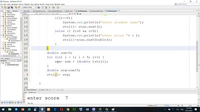Viewport: 200px width, 112px height.
Task: Click the error glyph at line 27
Action: [x=27, y=75]
